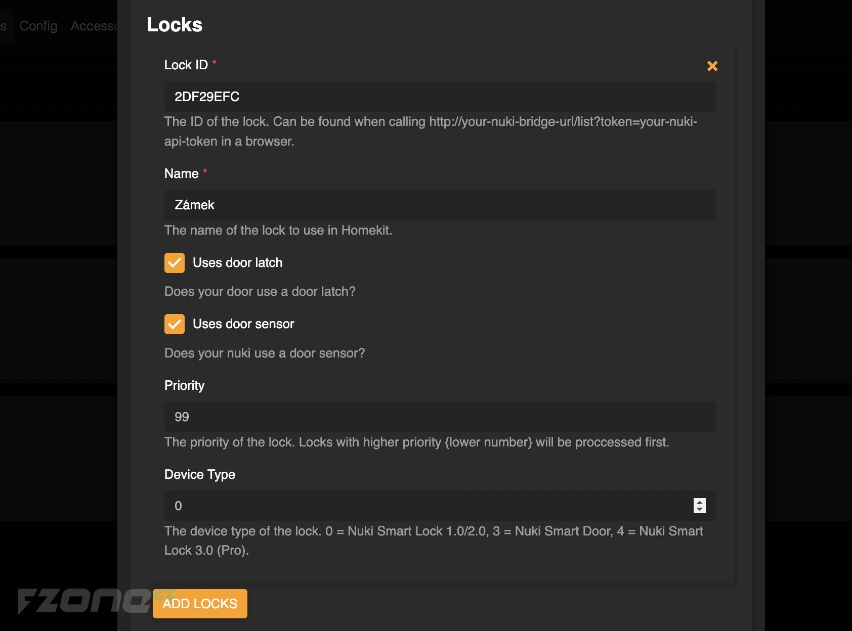Uncheck the Uses door sensor checkbox
Image resolution: width=852 pixels, height=631 pixels.
coord(175,324)
